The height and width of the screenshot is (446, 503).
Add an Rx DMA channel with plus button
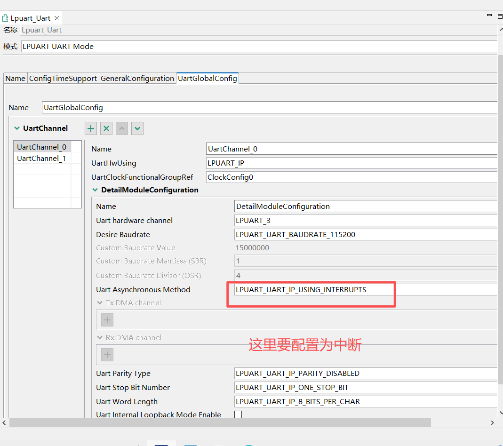click(107, 355)
